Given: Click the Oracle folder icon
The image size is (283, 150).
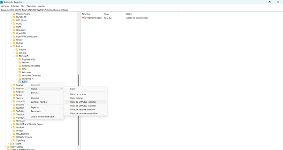Looking at the screenshot, I should pyautogui.click(x=14, y=40).
